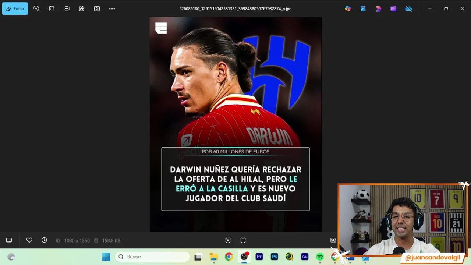
Task: Open Microsoft Designer icon in title bar
Action: 378,8
